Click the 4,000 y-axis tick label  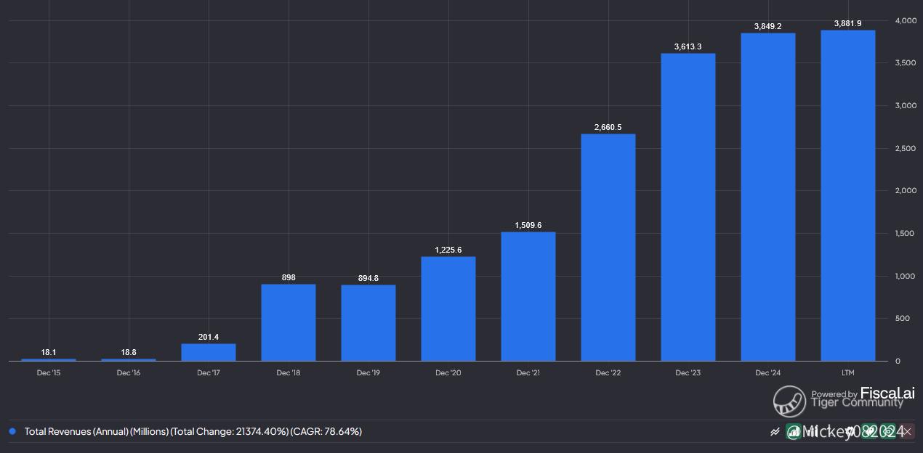point(905,20)
